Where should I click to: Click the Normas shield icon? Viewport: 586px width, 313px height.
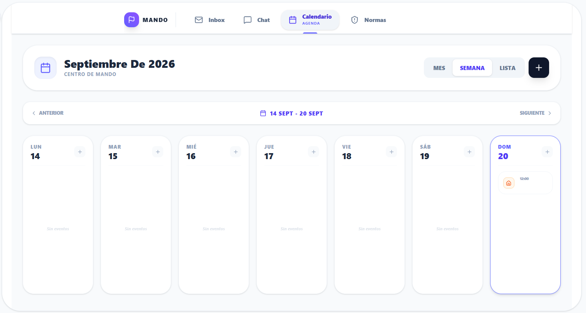tap(355, 20)
